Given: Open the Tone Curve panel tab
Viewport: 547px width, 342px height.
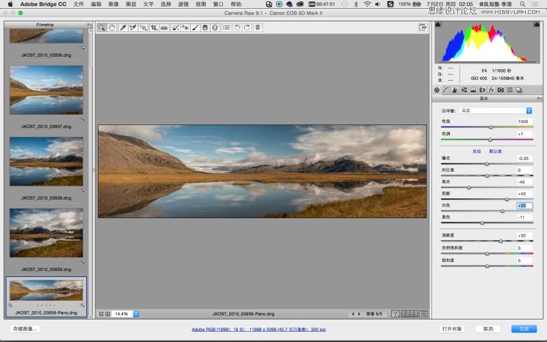Looking at the screenshot, I should pyautogui.click(x=445, y=90).
